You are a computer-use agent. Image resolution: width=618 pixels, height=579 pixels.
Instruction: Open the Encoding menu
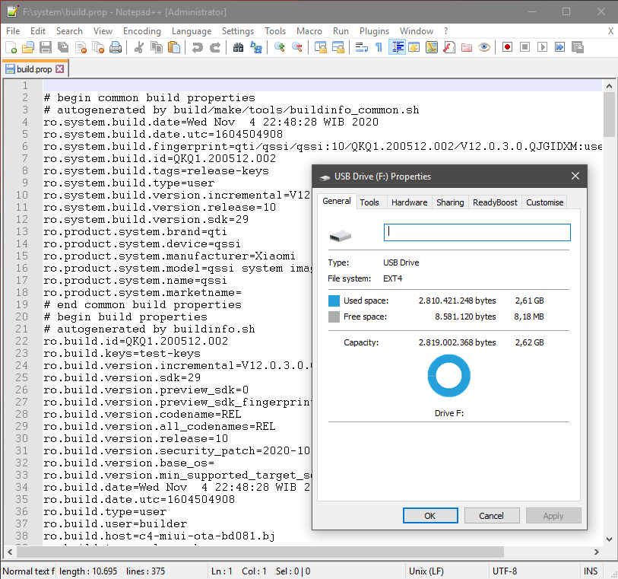tap(142, 31)
